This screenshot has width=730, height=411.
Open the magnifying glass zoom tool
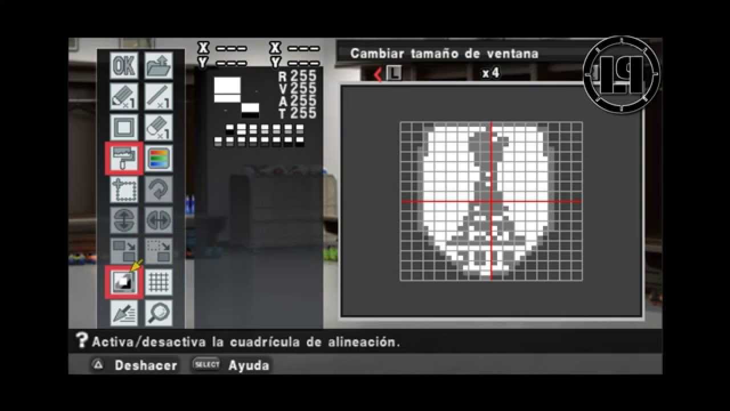click(159, 313)
